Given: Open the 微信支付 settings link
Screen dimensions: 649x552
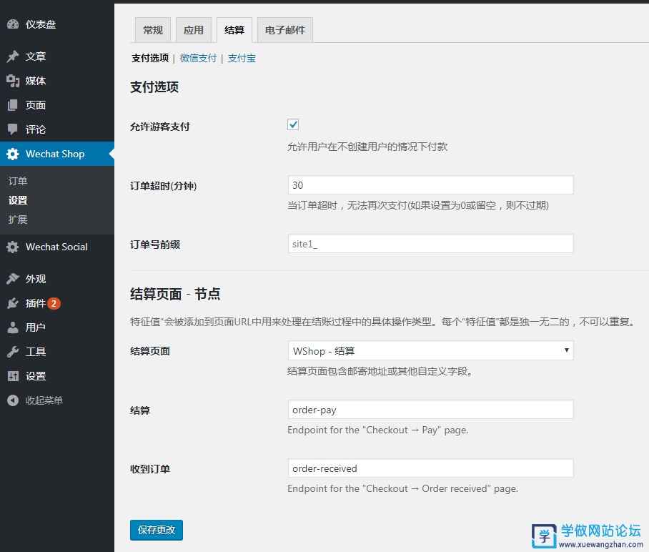Looking at the screenshot, I should (197, 58).
